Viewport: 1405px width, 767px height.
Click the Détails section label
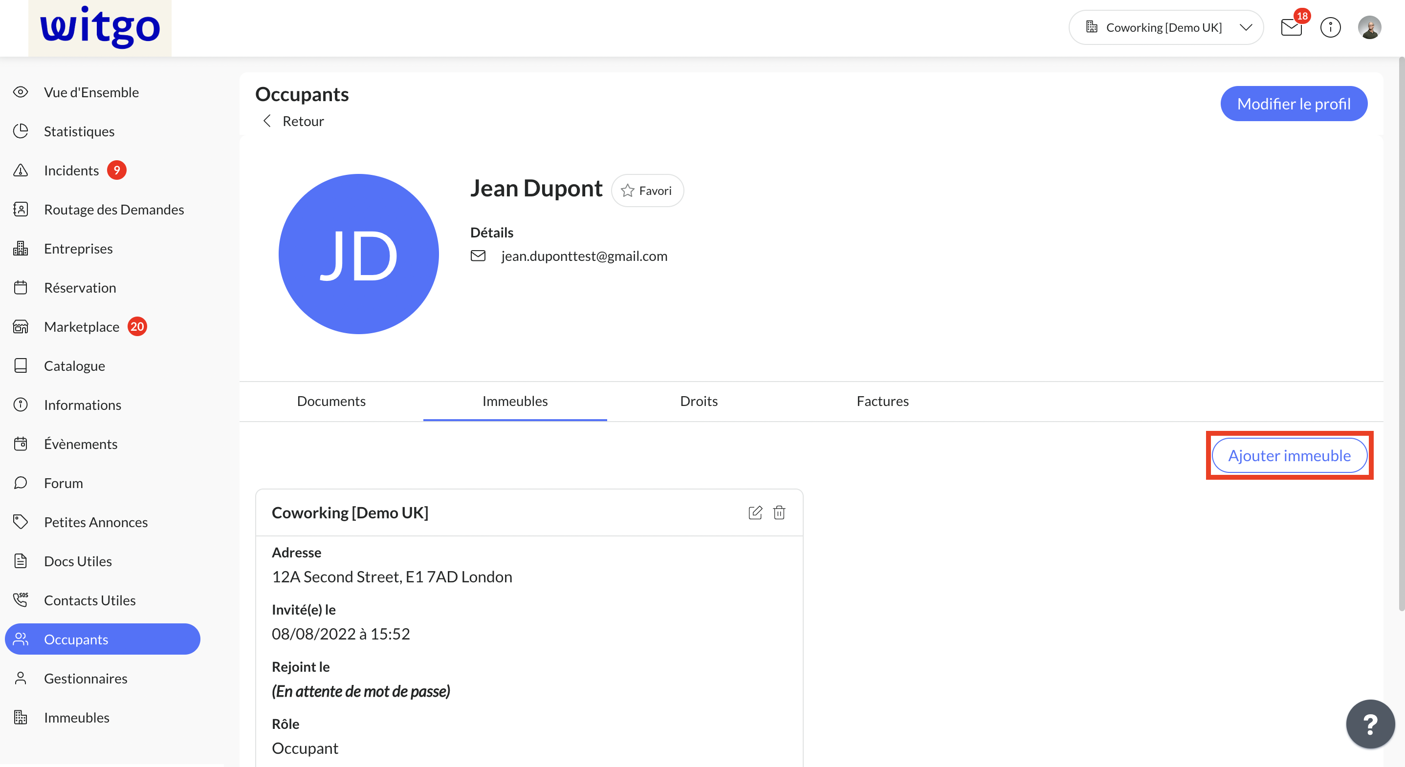(x=492, y=233)
